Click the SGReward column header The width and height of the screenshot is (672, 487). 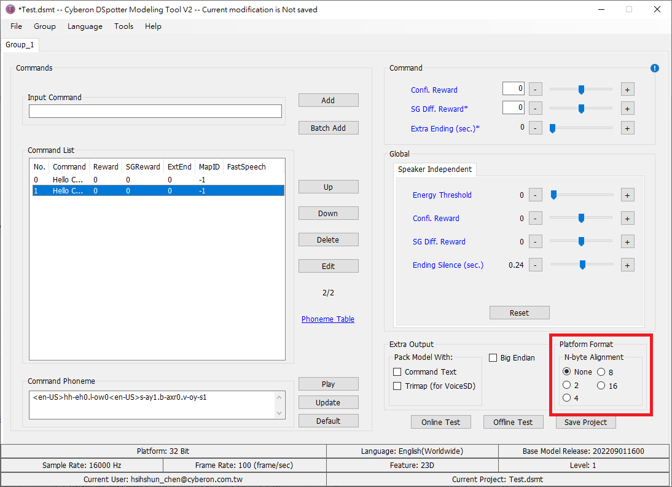(x=143, y=166)
